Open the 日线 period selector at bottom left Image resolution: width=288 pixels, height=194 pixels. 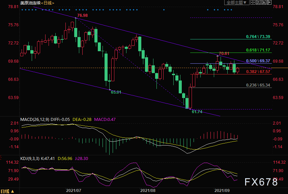[x=7, y=191]
